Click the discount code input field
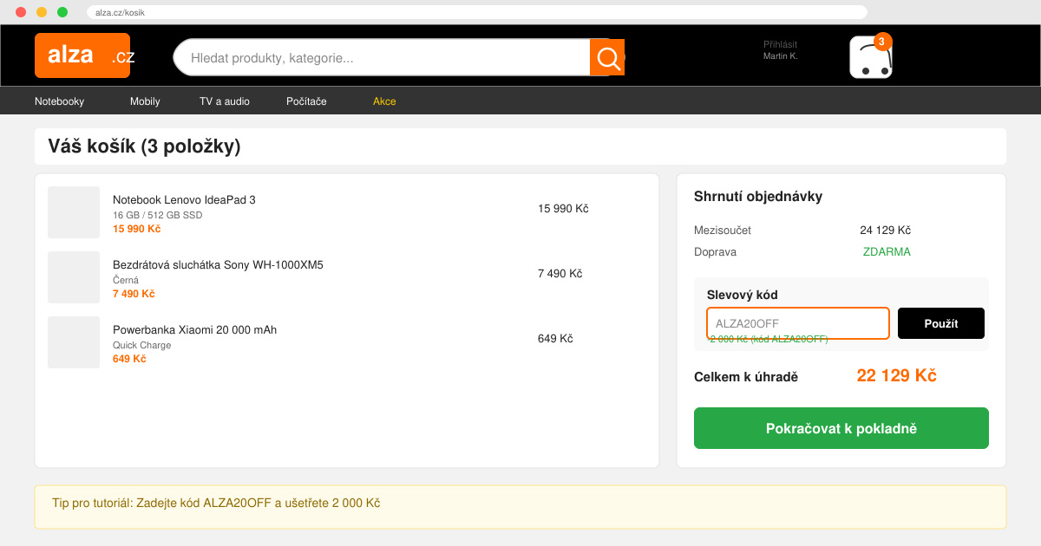Screen dimensions: 1041x546 pos(798,323)
